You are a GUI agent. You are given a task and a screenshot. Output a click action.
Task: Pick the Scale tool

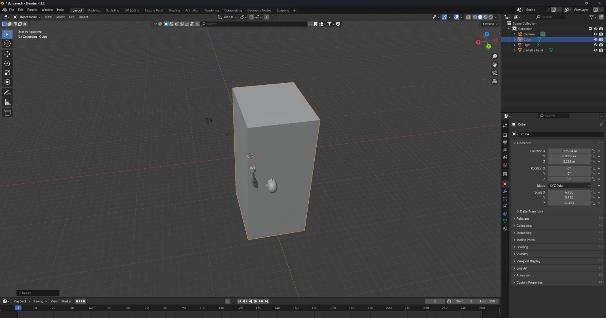coord(7,73)
